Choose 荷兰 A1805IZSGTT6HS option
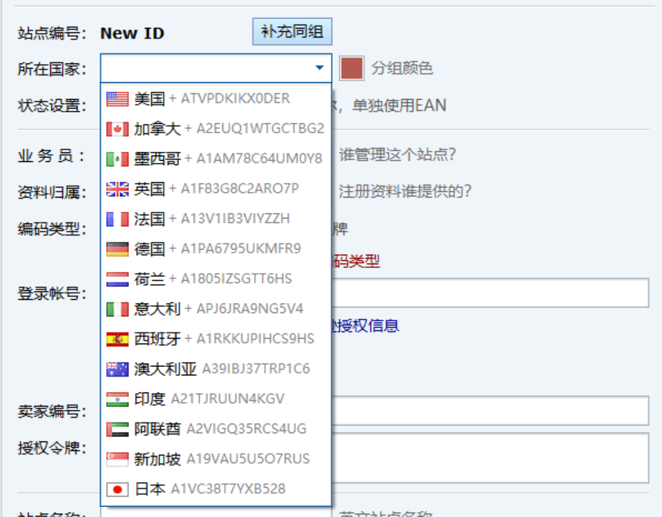 coord(213,279)
